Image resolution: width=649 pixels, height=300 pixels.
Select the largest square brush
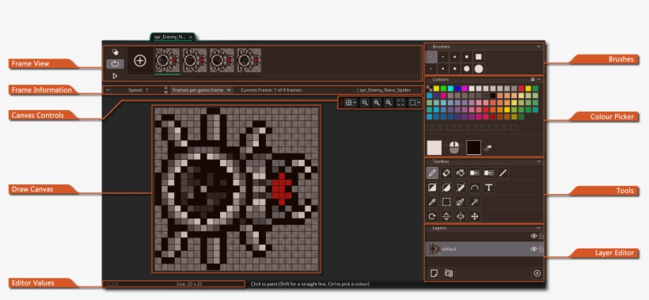pos(479,57)
